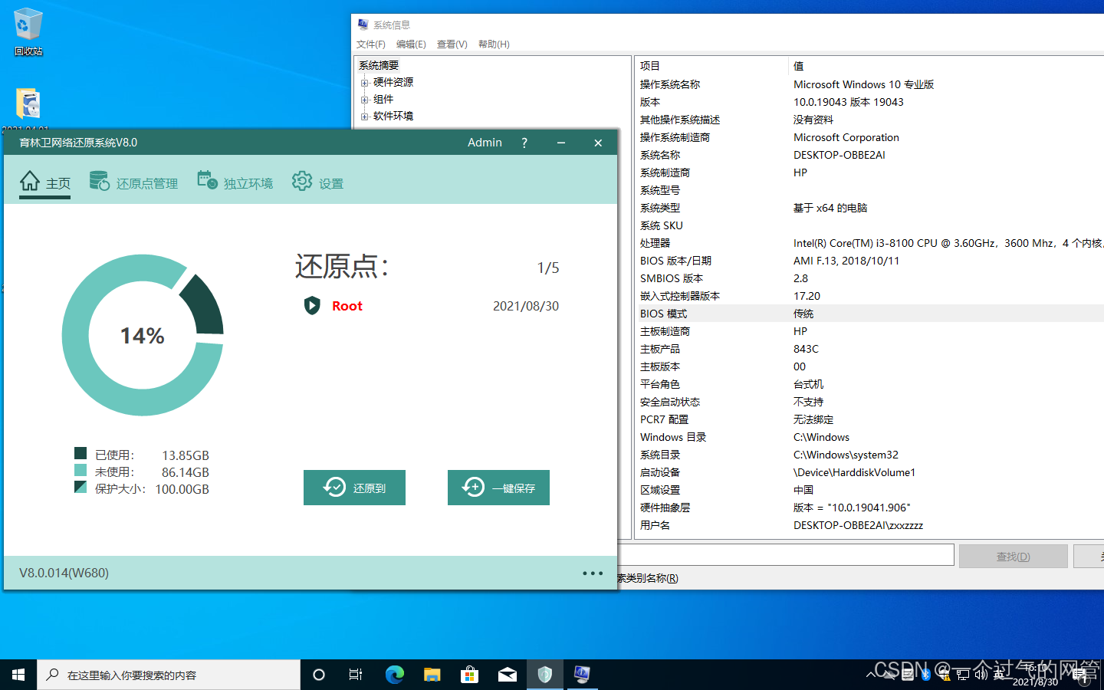Switch to 还原点管理 tab
1104x690 pixels.
pyautogui.click(x=133, y=182)
